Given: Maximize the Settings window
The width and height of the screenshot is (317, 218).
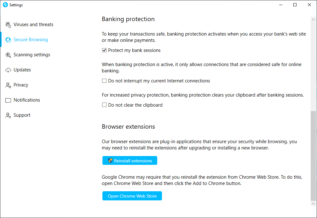Looking at the screenshot, I should point(295,5).
